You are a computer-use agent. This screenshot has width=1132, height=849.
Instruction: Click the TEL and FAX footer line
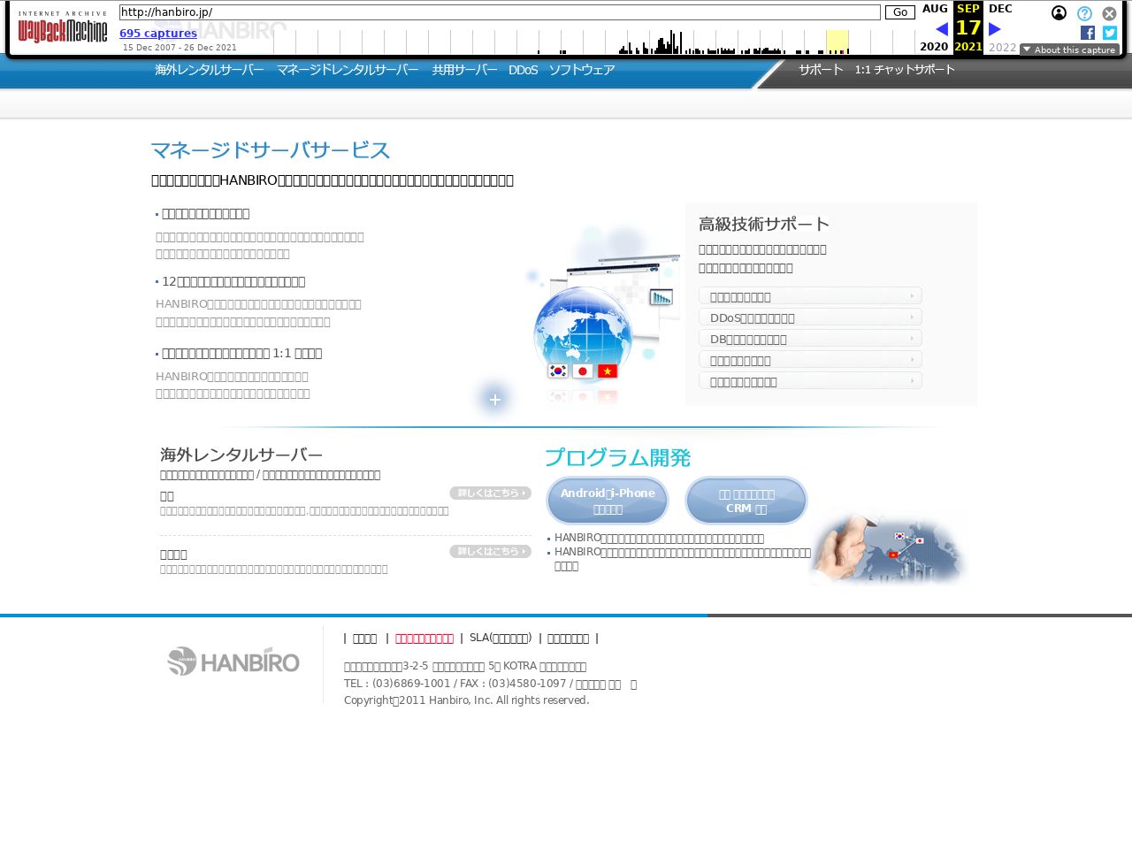pos(490,683)
